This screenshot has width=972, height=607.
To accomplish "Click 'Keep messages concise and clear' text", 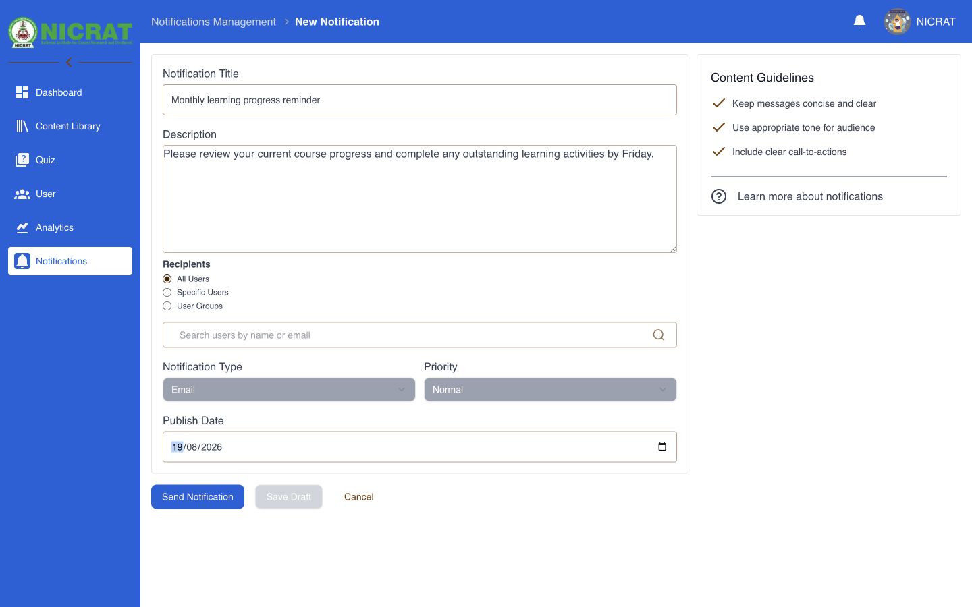I will tap(804, 103).
